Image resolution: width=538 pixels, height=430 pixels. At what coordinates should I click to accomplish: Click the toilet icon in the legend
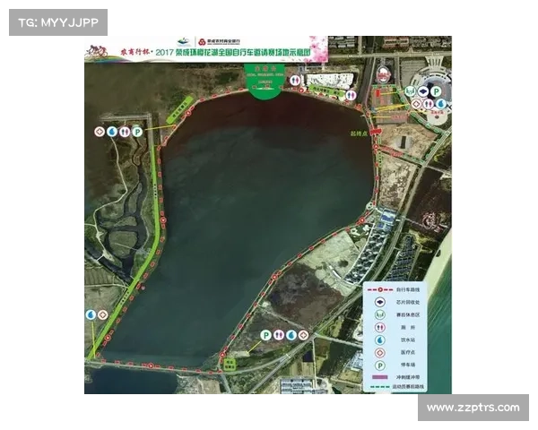[380, 327]
